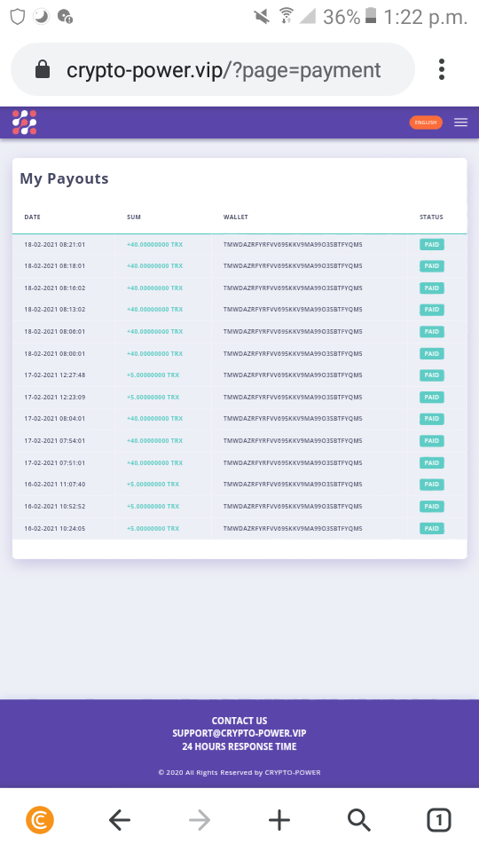
Task: Select wallet address in 17-02-2021 12:27:48 row
Action: [x=293, y=375]
